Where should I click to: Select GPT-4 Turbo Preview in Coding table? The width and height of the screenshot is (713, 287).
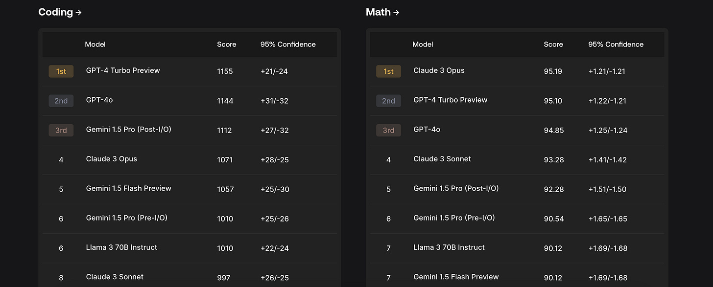tap(123, 70)
